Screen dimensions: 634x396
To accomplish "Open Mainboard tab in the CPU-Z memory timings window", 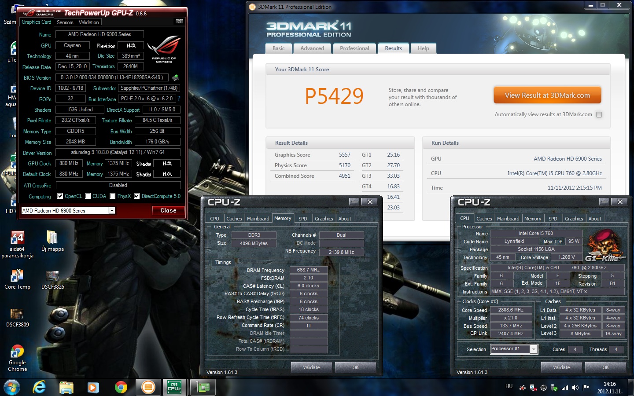I will pyautogui.click(x=258, y=219).
